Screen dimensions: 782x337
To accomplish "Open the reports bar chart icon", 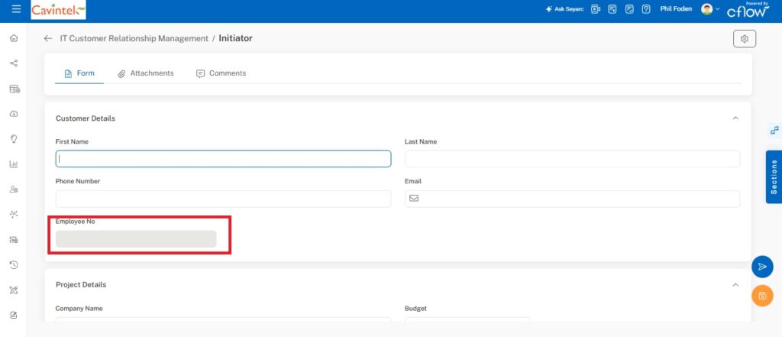I will 14,164.
